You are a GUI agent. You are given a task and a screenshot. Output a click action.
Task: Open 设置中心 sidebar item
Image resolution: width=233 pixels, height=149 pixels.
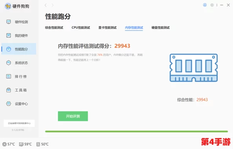pyautogui.click(x=19, y=104)
